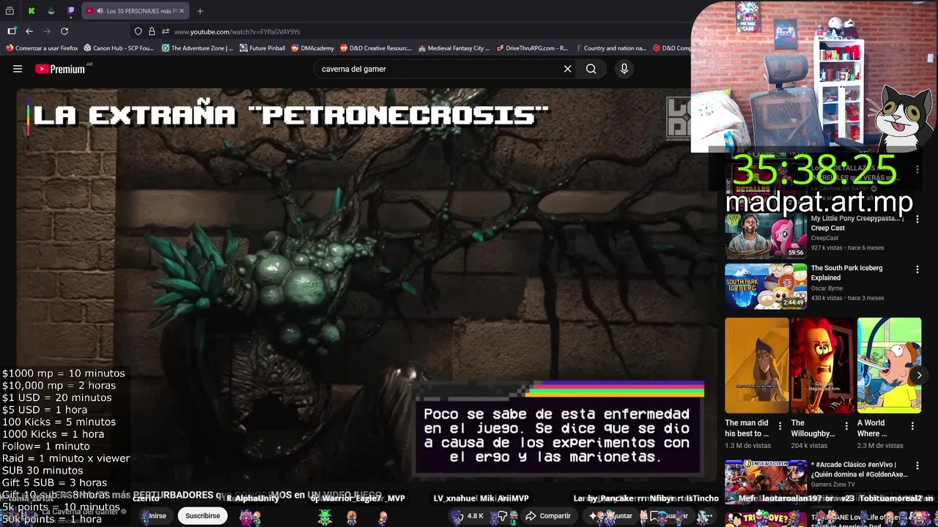Open 'The South Park Iceberg Explained' title
Screen dimensions: 938x527
coord(846,273)
